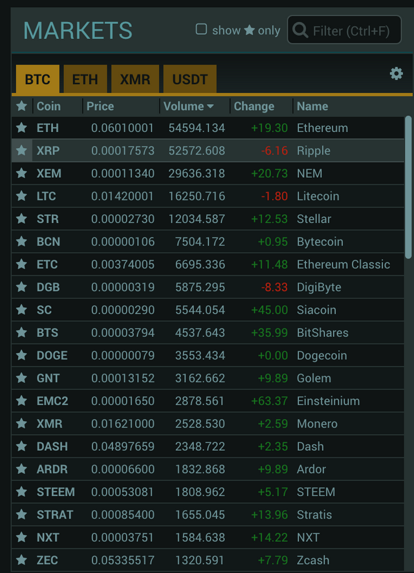Sort the table by Coin column
Screen dimensions: 414x573
point(49,106)
